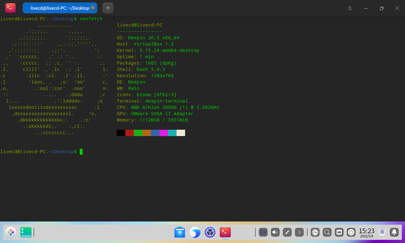Open the onscreen keyboard tray icon

pyautogui.click(x=263, y=233)
